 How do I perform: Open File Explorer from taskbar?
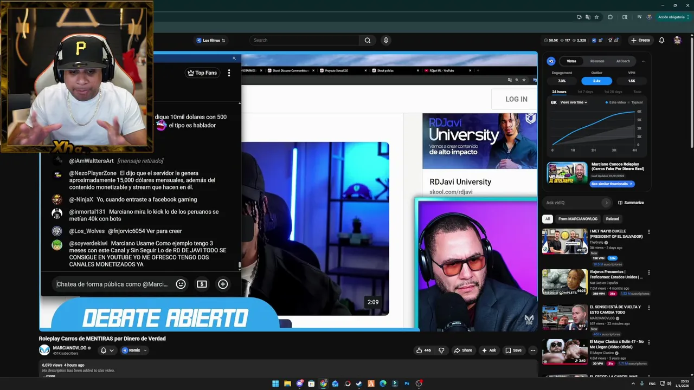(x=287, y=383)
